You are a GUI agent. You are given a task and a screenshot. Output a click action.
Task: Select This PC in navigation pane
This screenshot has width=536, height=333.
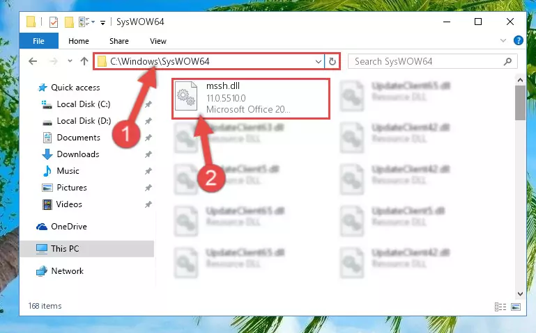click(x=87, y=249)
